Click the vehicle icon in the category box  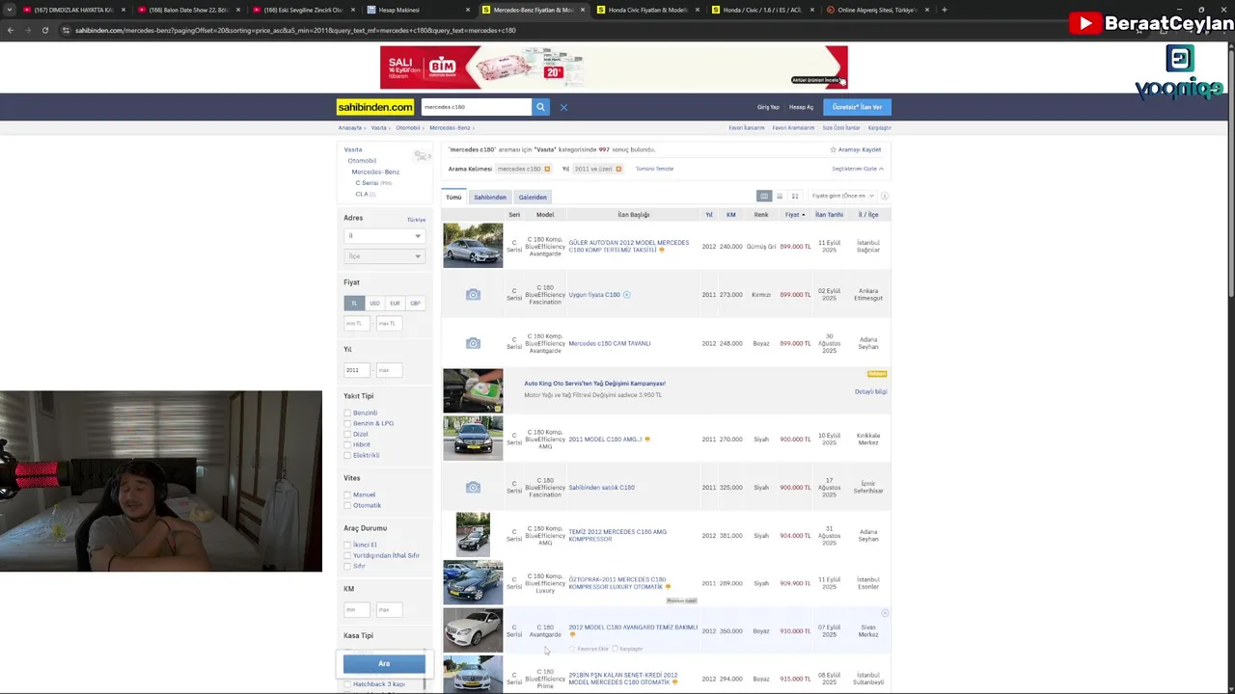pos(422,155)
